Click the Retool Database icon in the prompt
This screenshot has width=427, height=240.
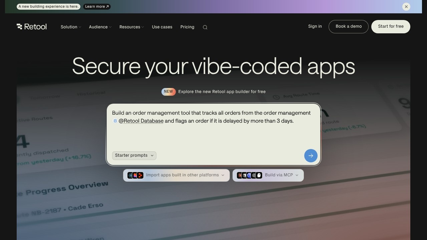[x=115, y=121]
